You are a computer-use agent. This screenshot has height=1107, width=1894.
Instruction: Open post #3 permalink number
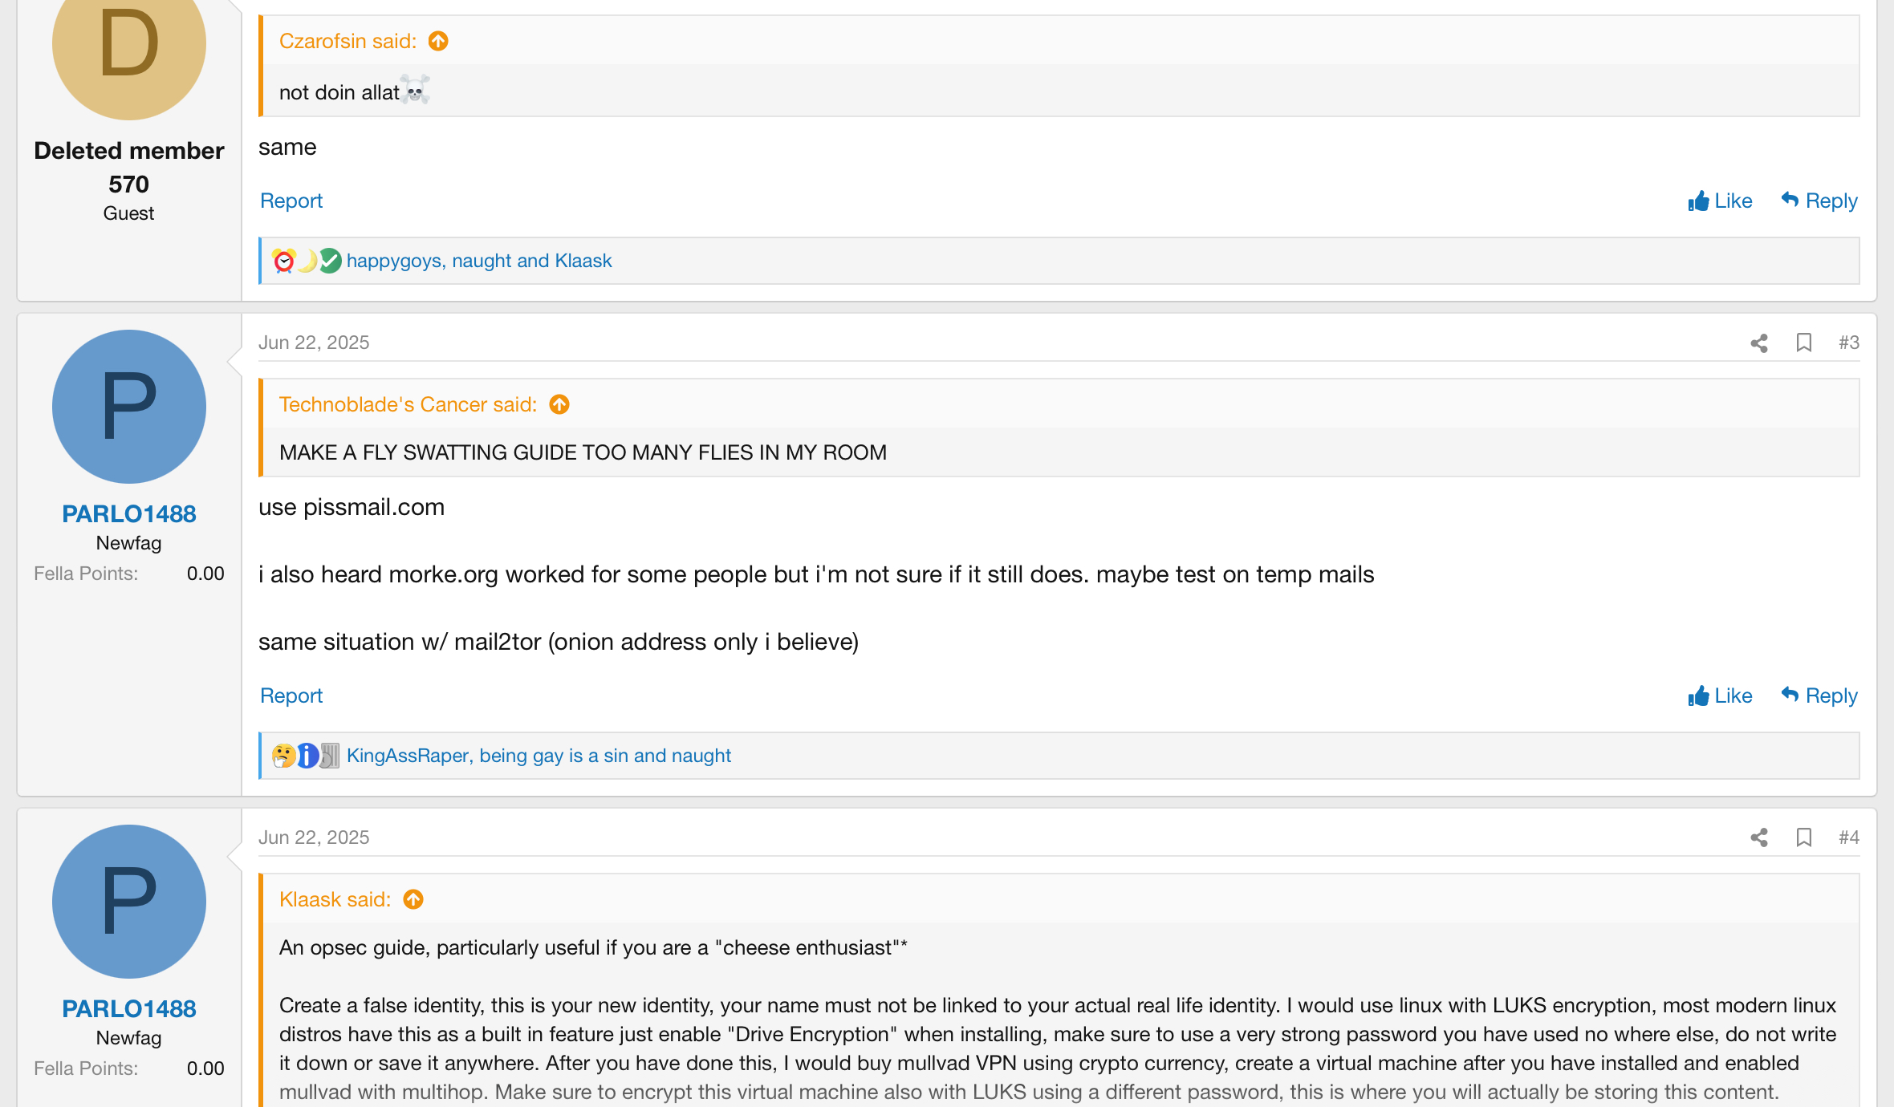tap(1849, 343)
